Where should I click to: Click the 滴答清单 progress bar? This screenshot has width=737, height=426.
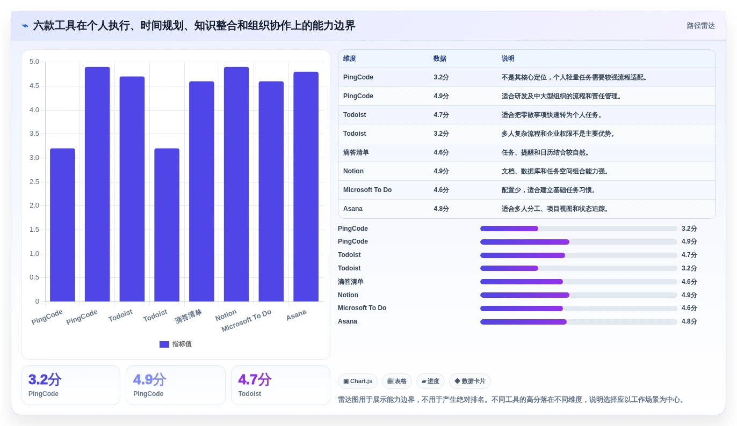point(579,282)
